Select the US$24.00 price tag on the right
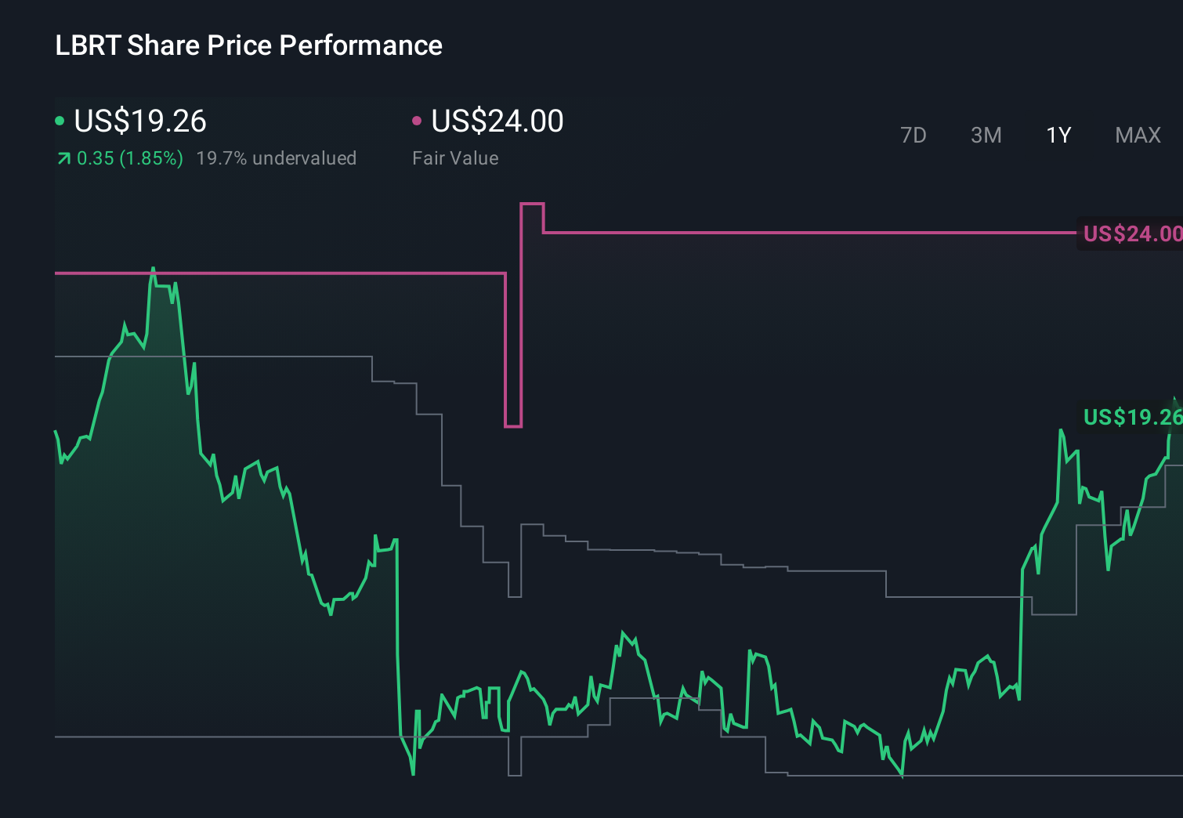Screen dimensions: 1183x818 (1131, 233)
